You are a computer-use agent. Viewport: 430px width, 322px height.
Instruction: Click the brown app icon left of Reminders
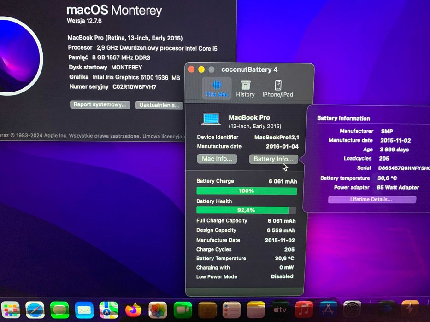click(x=207, y=310)
